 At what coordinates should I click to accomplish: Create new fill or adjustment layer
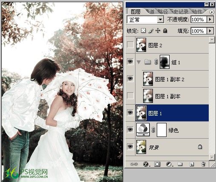(169, 164)
